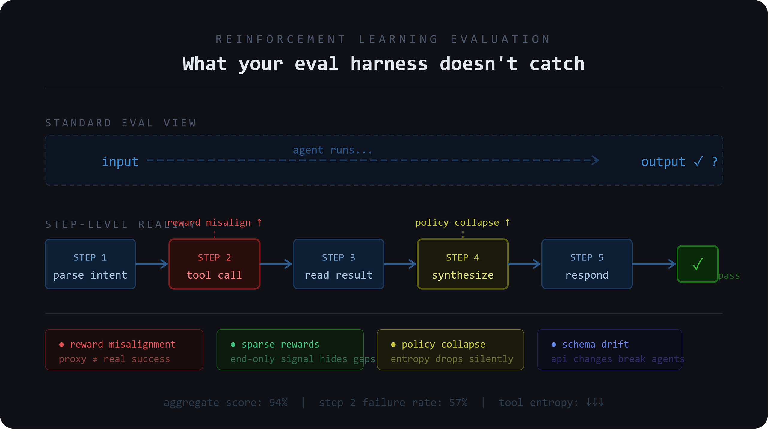Click the 'agent runs...' text
This screenshot has width=779, height=440.
point(333,150)
